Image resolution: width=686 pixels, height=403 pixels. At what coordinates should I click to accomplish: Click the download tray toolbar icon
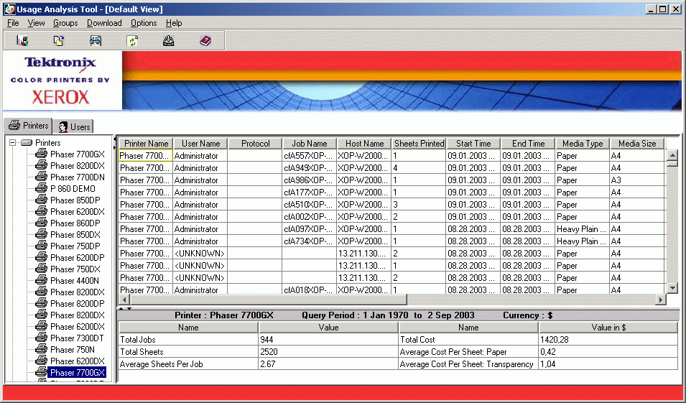tap(168, 41)
